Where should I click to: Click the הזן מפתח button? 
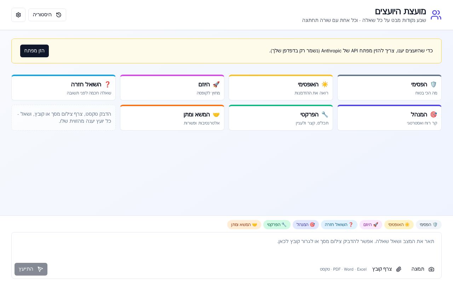(34, 51)
